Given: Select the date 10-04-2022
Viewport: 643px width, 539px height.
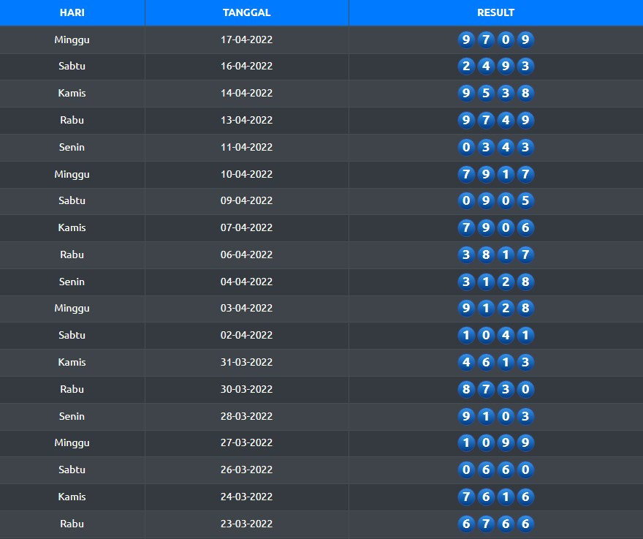Looking at the screenshot, I should tap(246, 175).
